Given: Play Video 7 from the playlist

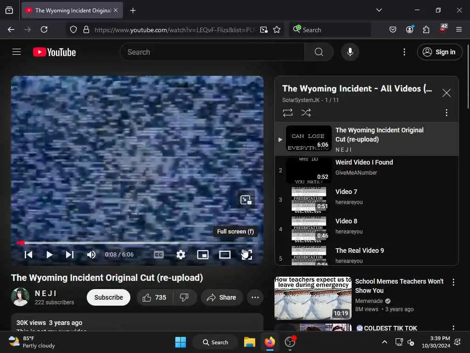Looking at the screenshot, I should [x=367, y=199].
